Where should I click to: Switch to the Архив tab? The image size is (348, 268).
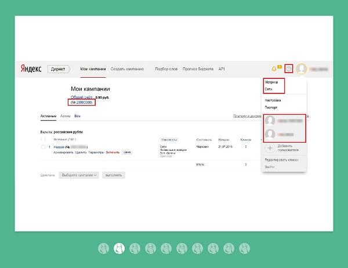tap(65, 116)
